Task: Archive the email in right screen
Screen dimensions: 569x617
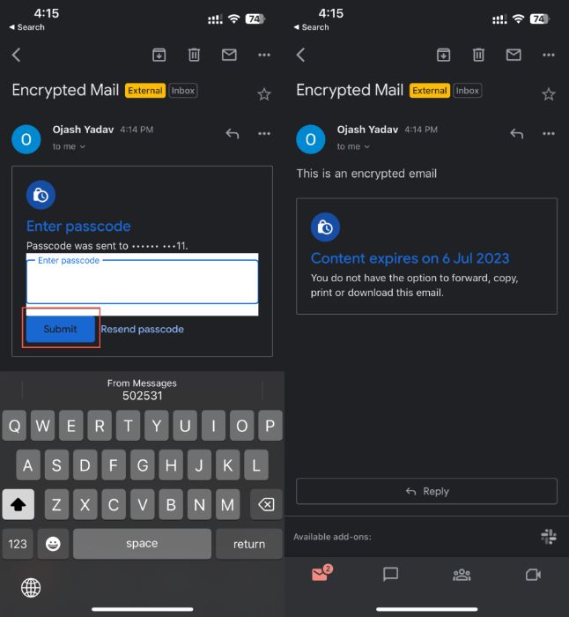Action: 444,55
